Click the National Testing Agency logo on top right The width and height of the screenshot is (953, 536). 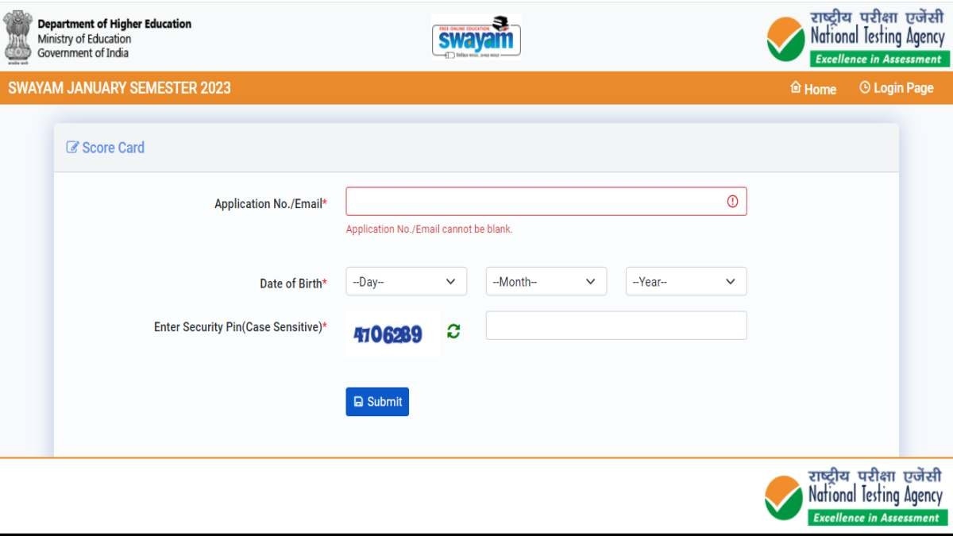click(858, 36)
